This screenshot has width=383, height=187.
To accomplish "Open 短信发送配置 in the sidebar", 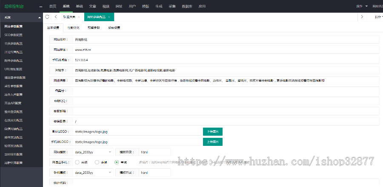I will click(14, 145).
